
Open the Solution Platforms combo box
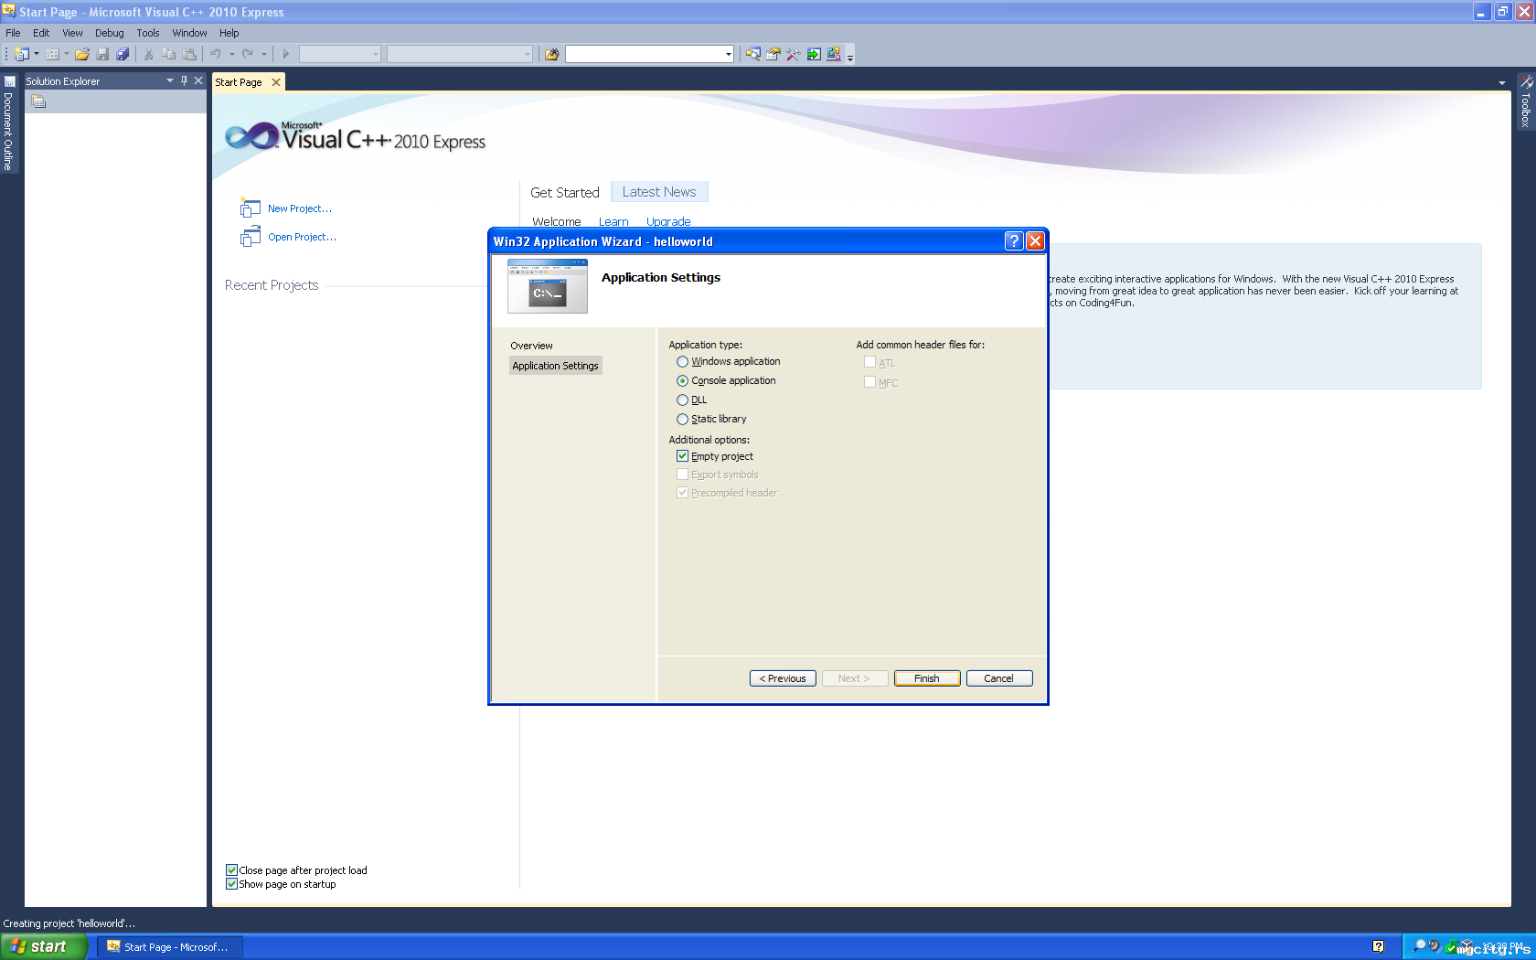[x=460, y=54]
